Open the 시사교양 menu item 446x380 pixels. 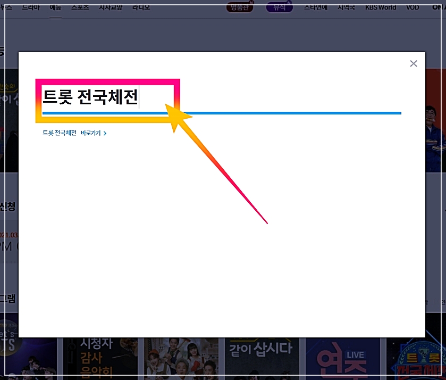pos(111,7)
